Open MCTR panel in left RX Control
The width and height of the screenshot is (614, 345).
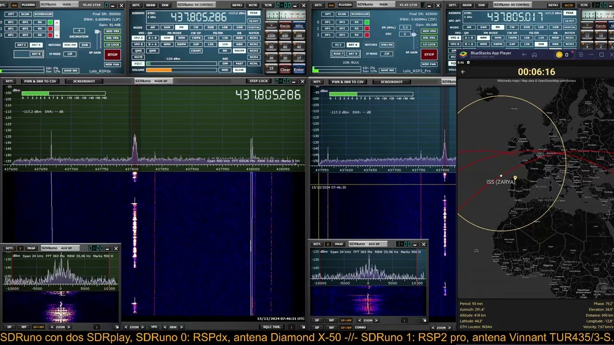click(253, 5)
